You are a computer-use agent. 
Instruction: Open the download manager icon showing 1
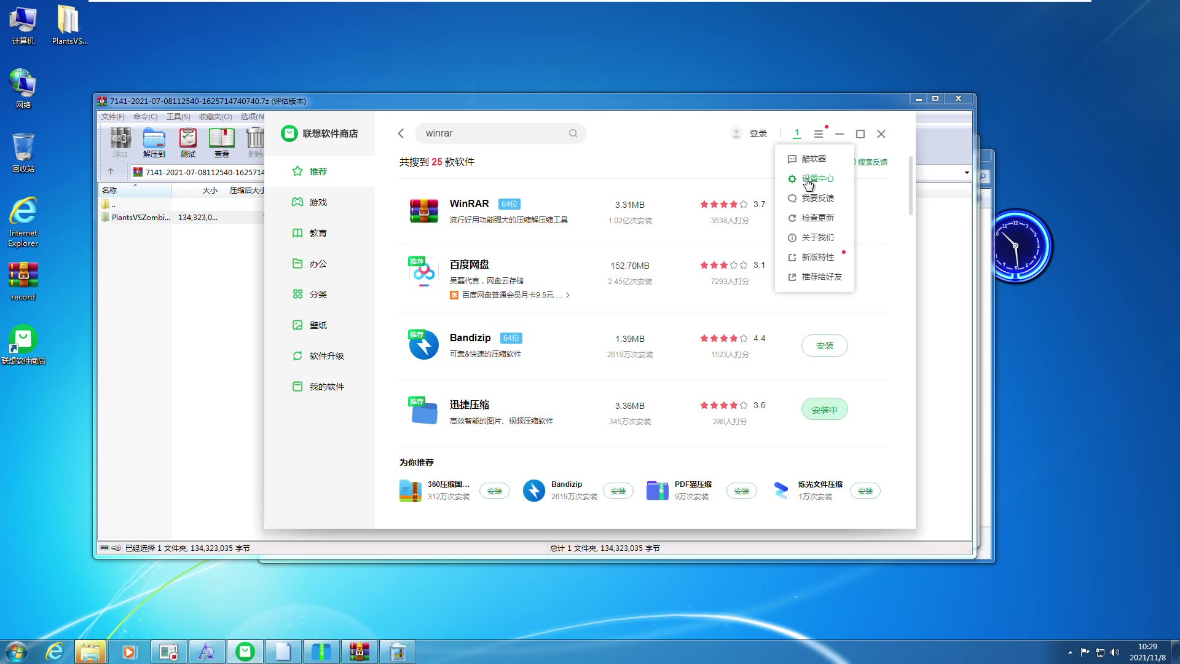coord(796,133)
